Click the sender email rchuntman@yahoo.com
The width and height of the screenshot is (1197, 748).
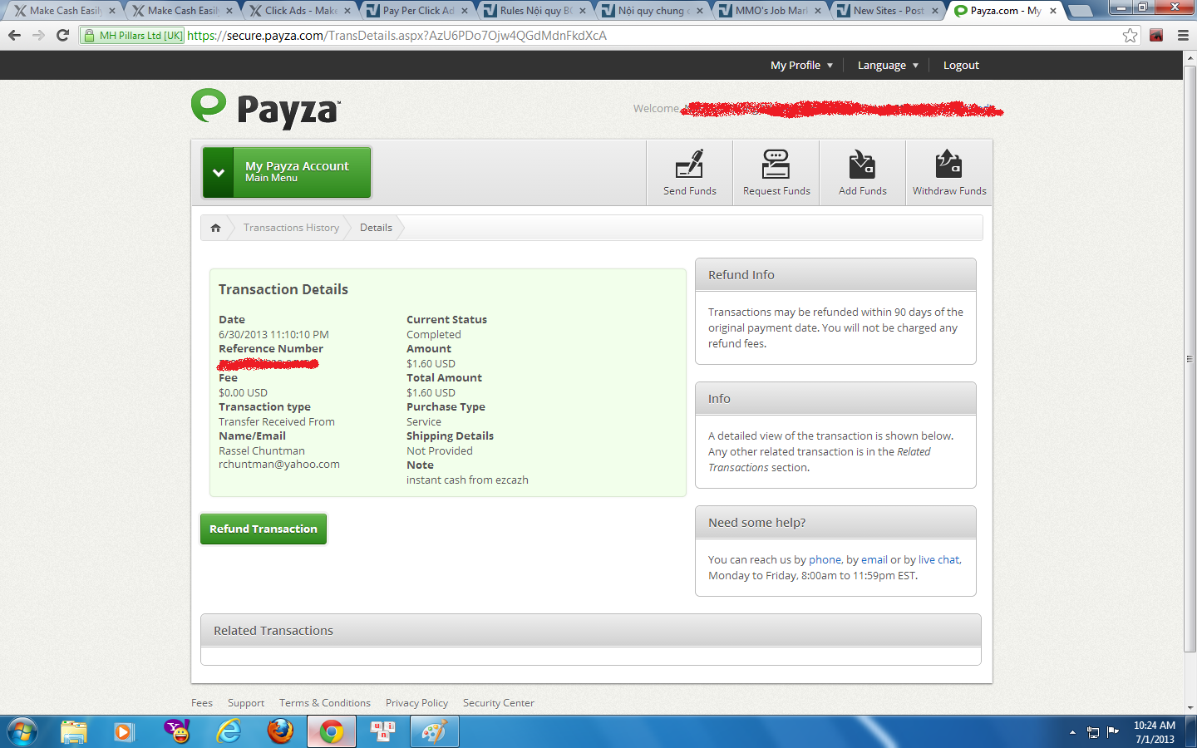[x=279, y=465]
